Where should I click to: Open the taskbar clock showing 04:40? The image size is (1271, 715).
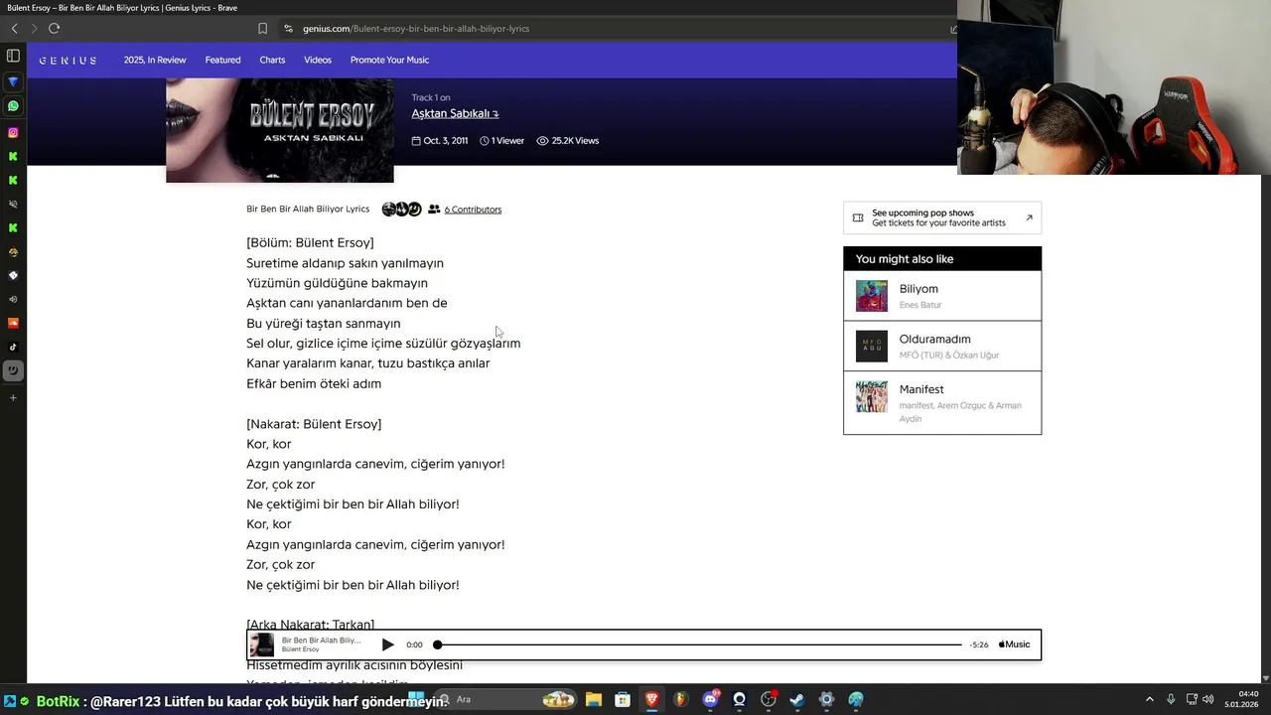click(1241, 699)
